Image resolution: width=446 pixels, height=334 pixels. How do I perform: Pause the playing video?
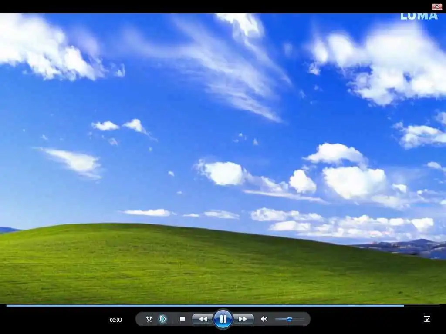[223, 319]
